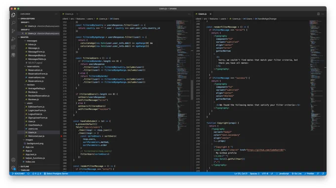The image size is (336, 188).
Task: Click 'handleAgeChange' in right editor breadcrumb
Action: 267,19
